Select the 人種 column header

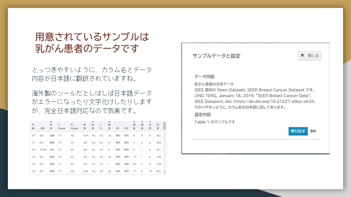tap(42, 129)
